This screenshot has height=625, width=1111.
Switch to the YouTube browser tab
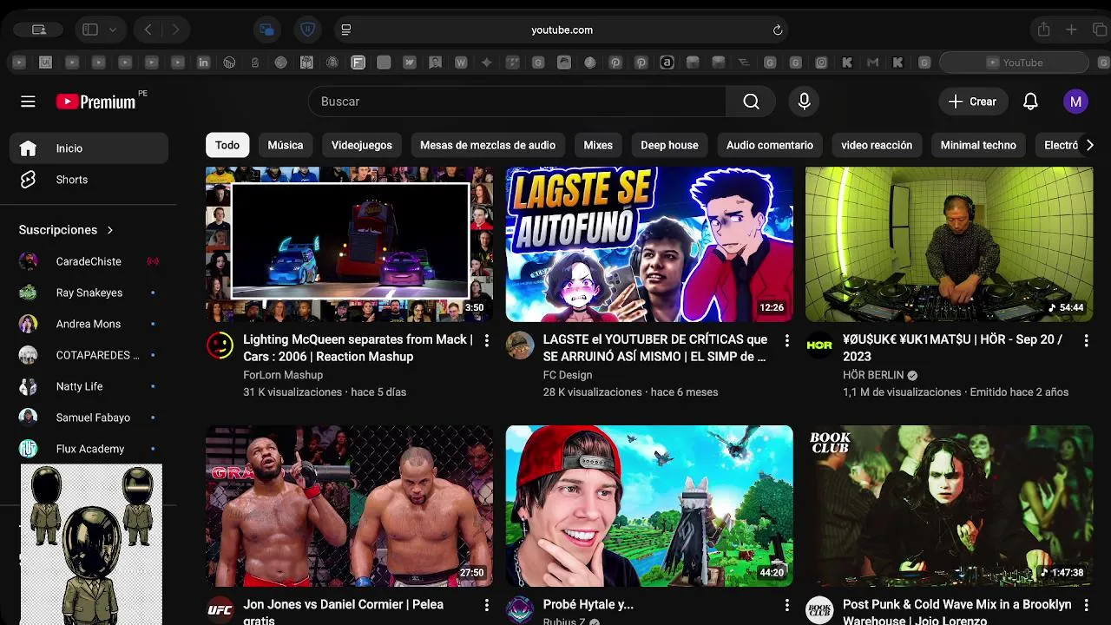point(1015,62)
